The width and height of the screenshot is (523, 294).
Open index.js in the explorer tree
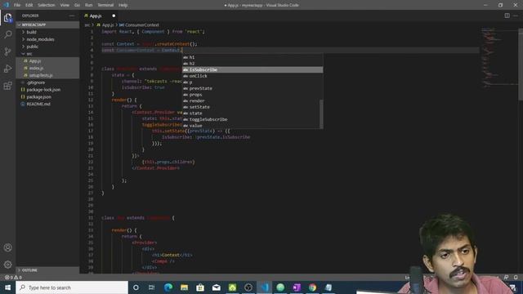click(x=47, y=68)
